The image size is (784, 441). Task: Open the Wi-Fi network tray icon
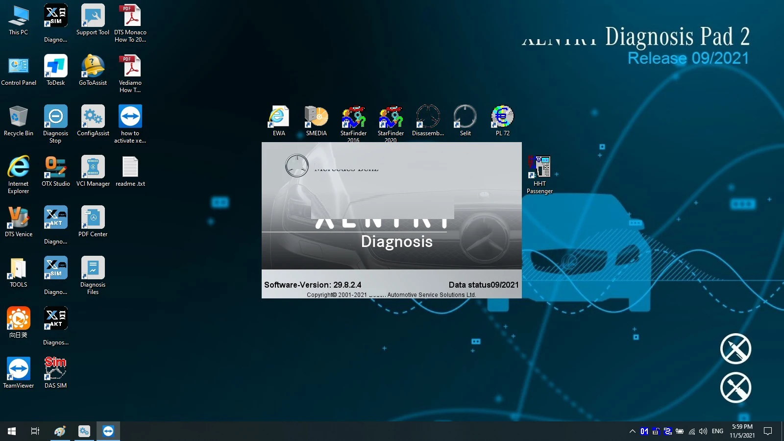692,431
